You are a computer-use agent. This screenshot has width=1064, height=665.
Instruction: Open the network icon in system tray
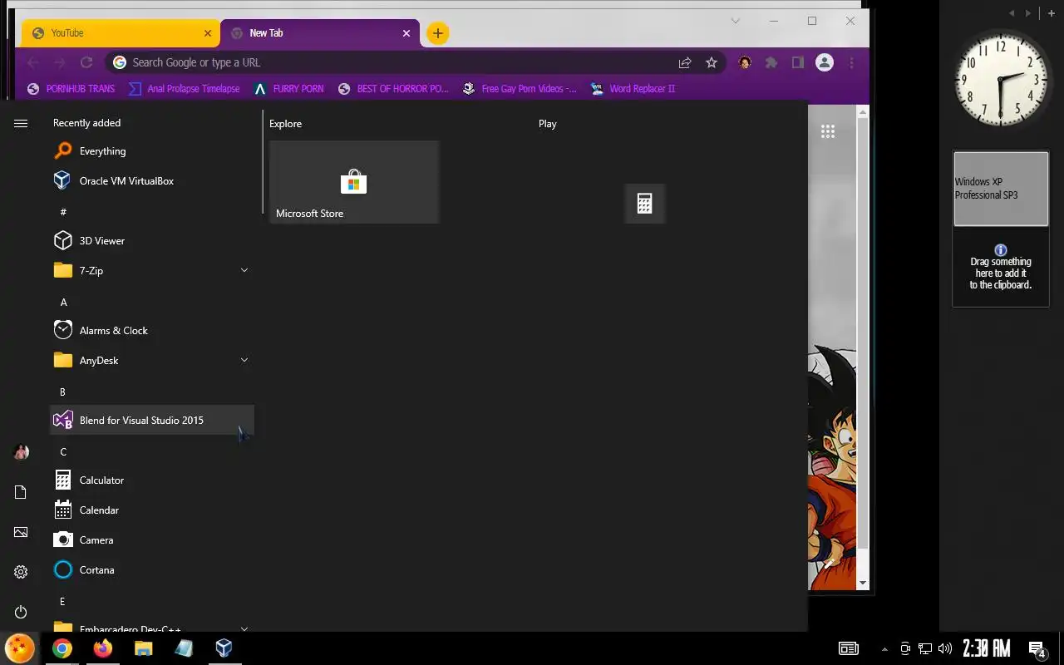925,648
